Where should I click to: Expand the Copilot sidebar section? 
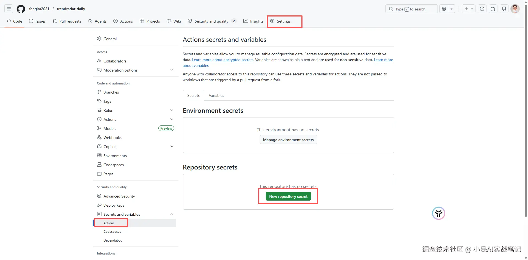(172, 147)
